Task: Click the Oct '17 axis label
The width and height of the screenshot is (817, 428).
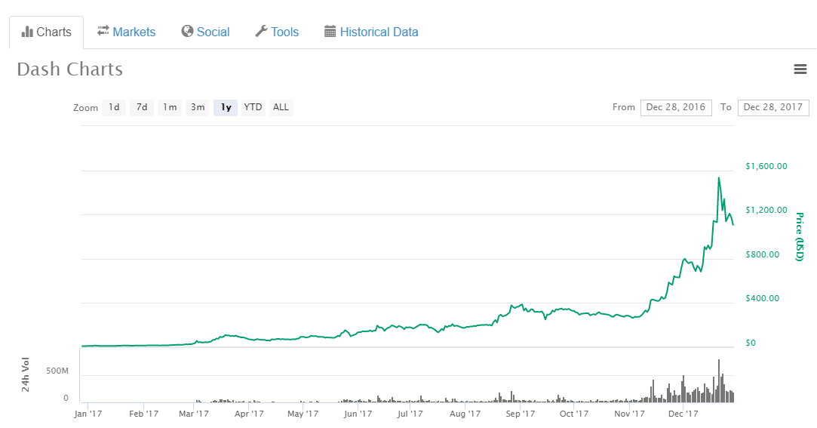Action: point(573,414)
